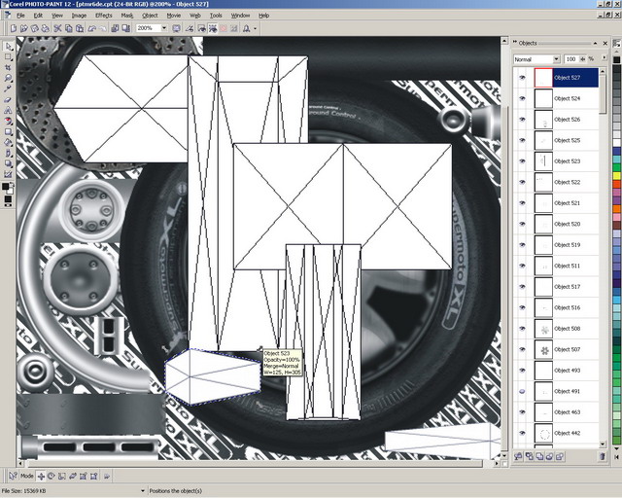Click the opacity value field

coord(571,59)
